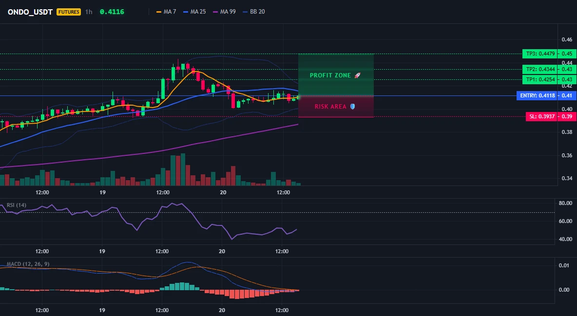Click the RISK AREA shield label

[x=335, y=107]
